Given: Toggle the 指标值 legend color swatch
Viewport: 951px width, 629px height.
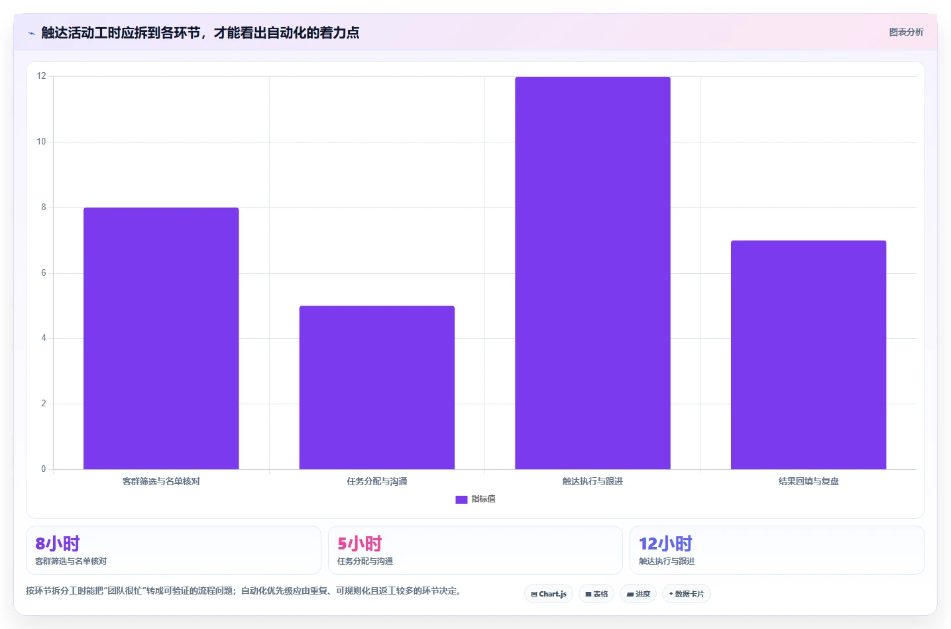Looking at the screenshot, I should click(x=461, y=499).
